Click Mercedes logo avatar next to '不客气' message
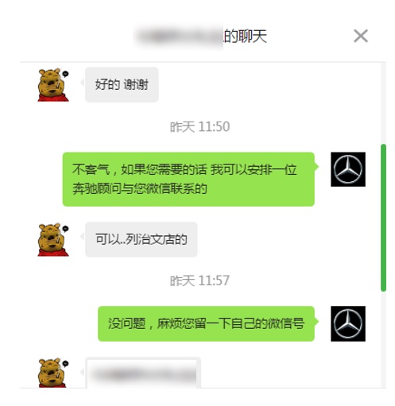The image size is (395, 406). [x=348, y=169]
